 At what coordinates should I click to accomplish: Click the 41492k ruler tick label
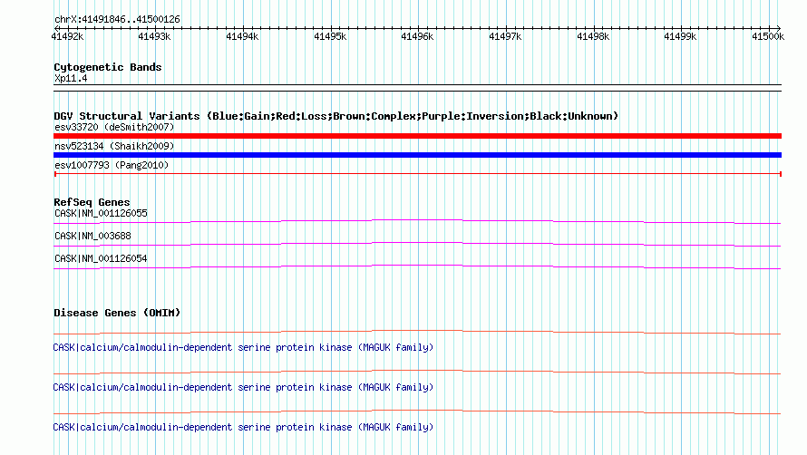67,36
